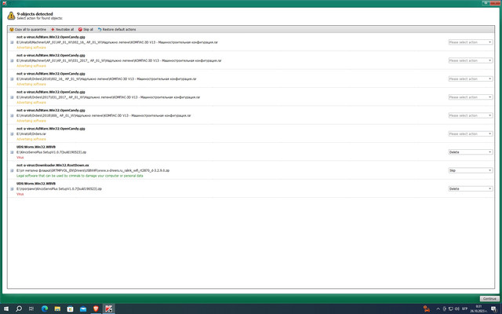This screenshot has height=314, width=502.
Task: Click 'Advertising software' label under Orders.rar
Action: click(31, 139)
